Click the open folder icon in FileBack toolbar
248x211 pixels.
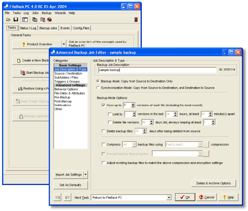pos(8,19)
